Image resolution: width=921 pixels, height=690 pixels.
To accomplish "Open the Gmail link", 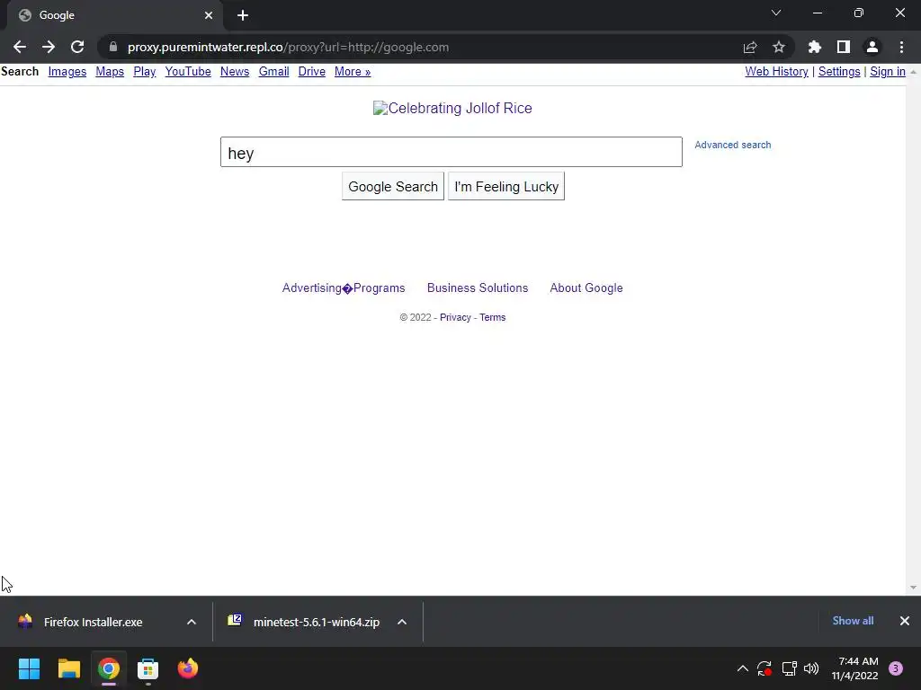I will point(273,72).
